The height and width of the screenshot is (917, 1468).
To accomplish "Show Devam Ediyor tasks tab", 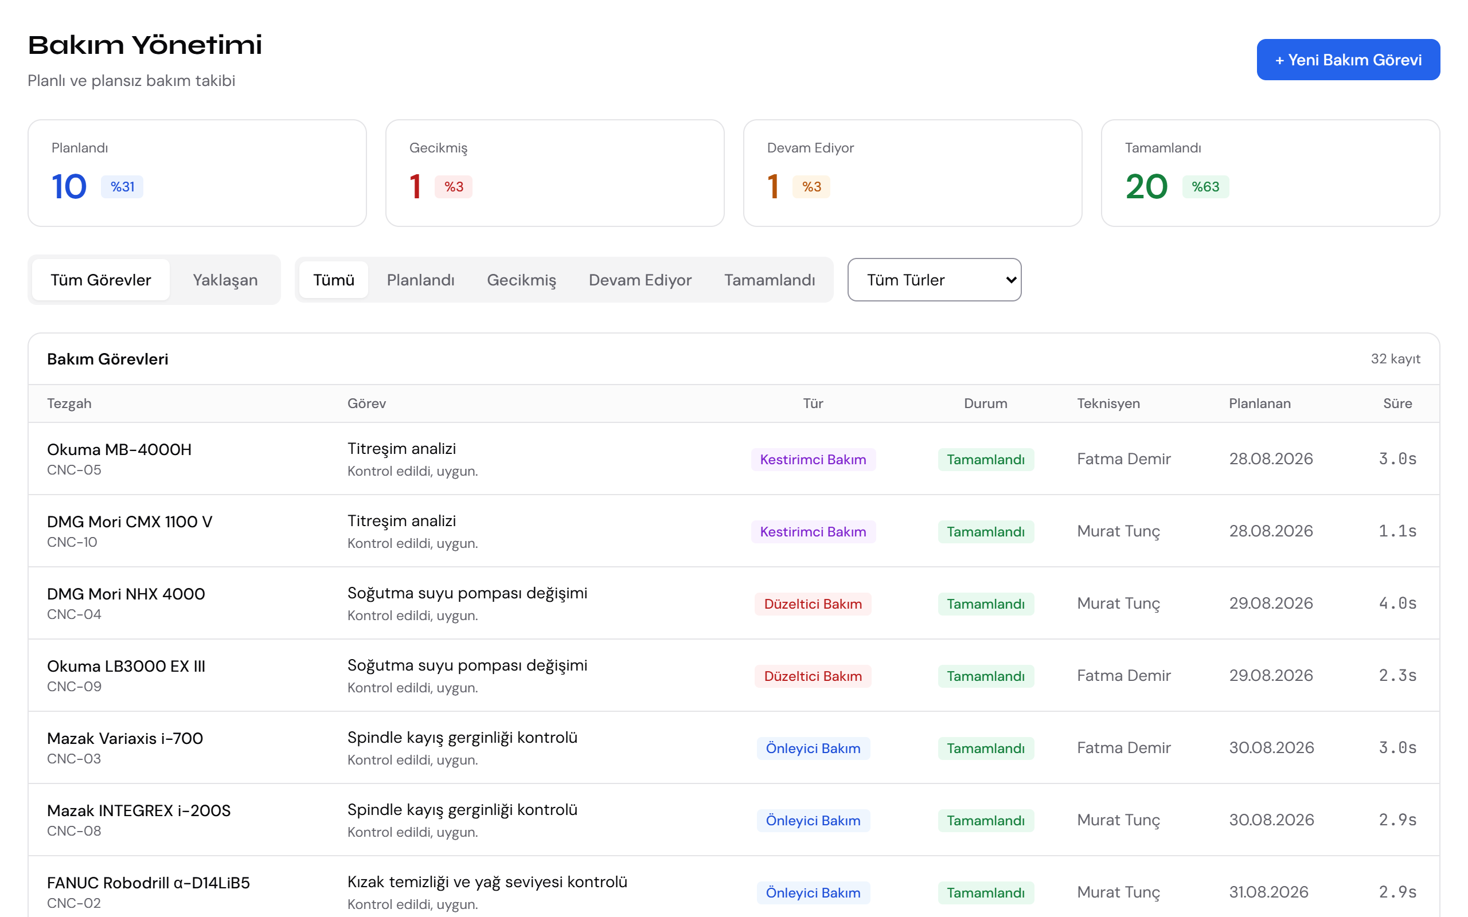I will click(x=640, y=280).
